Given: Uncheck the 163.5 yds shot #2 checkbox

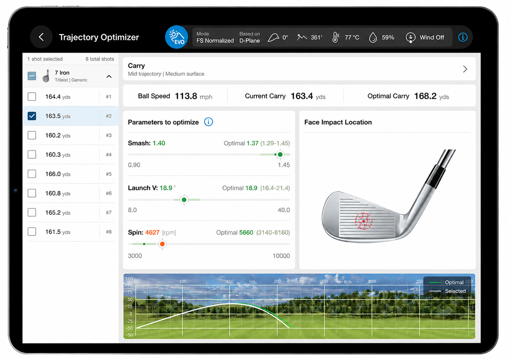Looking at the screenshot, I should pos(32,116).
